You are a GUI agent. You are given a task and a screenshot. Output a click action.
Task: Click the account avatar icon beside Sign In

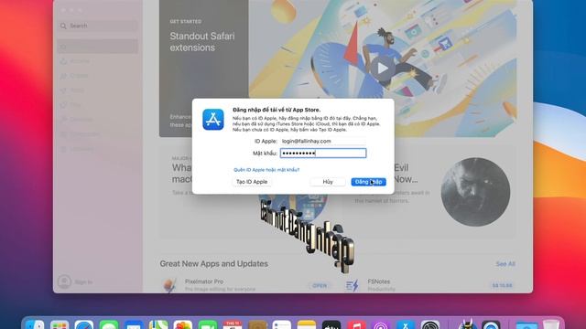pyautogui.click(x=64, y=281)
